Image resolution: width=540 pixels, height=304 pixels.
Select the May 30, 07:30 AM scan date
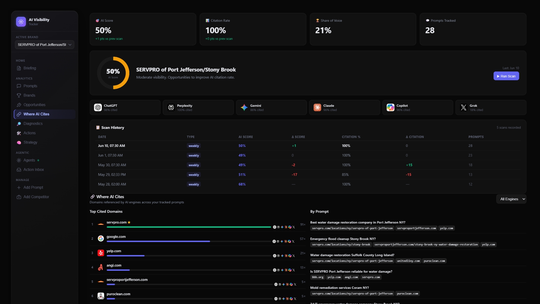tap(112, 165)
